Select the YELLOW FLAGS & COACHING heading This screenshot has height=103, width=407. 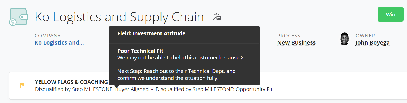coord(71,82)
